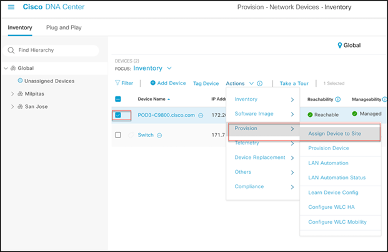Click the Filter funnel icon

pyautogui.click(x=117, y=83)
